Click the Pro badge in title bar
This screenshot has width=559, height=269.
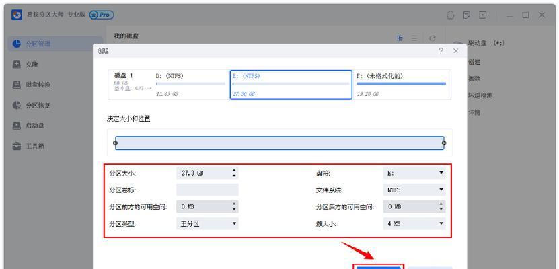tap(102, 15)
